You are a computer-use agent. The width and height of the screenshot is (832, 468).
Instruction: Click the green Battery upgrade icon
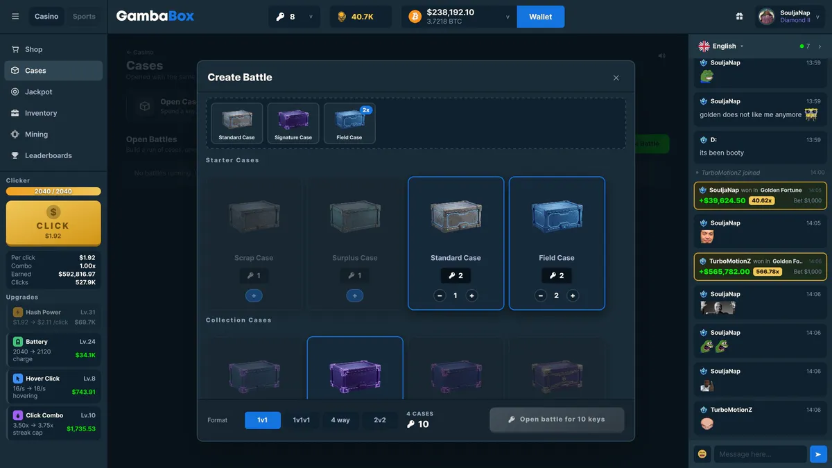click(18, 342)
